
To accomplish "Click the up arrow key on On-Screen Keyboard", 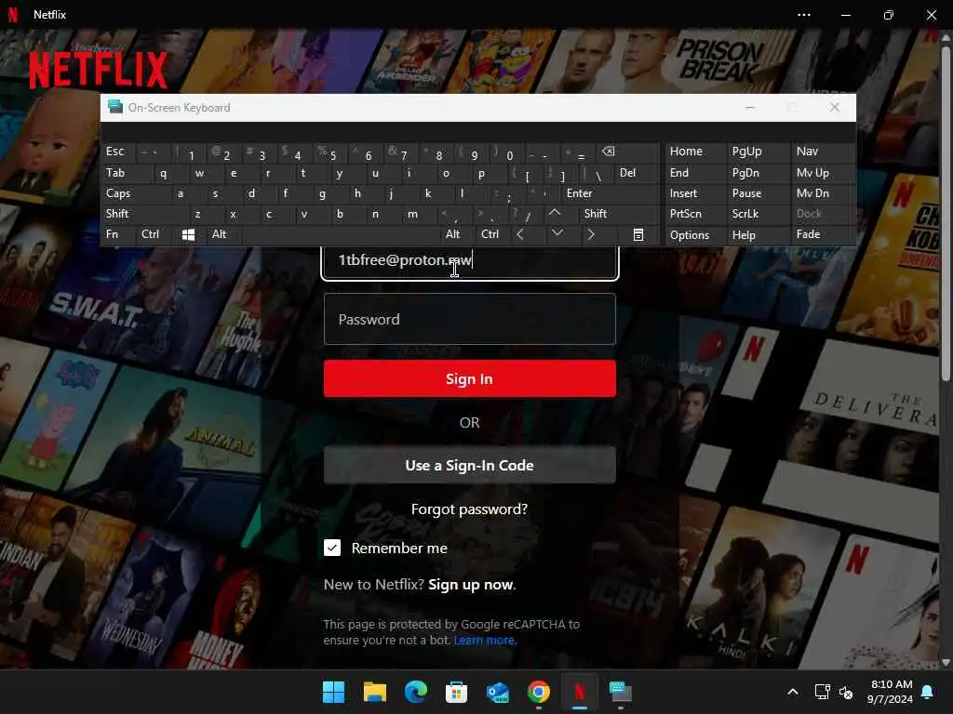I will [x=555, y=214].
